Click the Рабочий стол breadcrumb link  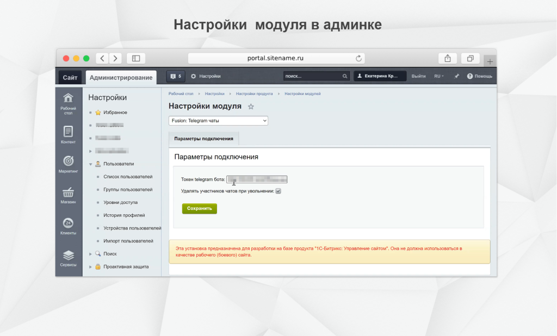[x=181, y=94]
